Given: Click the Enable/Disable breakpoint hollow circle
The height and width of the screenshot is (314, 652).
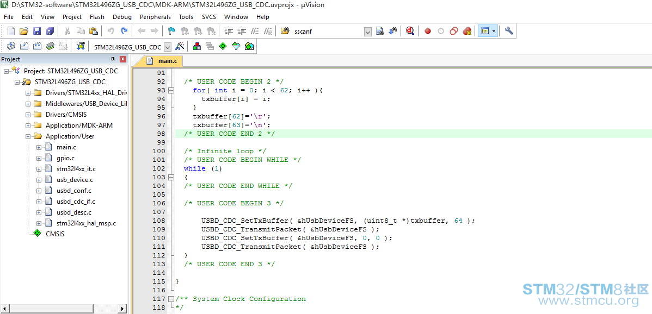Looking at the screenshot, I should click(x=441, y=31).
